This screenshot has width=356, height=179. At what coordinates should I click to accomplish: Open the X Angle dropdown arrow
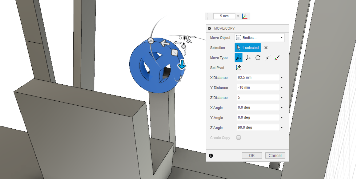[x=282, y=108]
